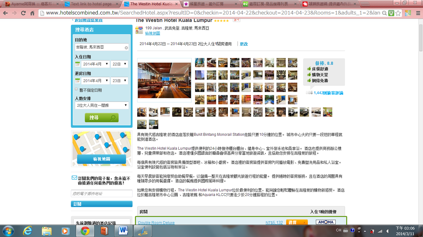
Task: Open the Chrome home page icon
Action: [32, 13]
